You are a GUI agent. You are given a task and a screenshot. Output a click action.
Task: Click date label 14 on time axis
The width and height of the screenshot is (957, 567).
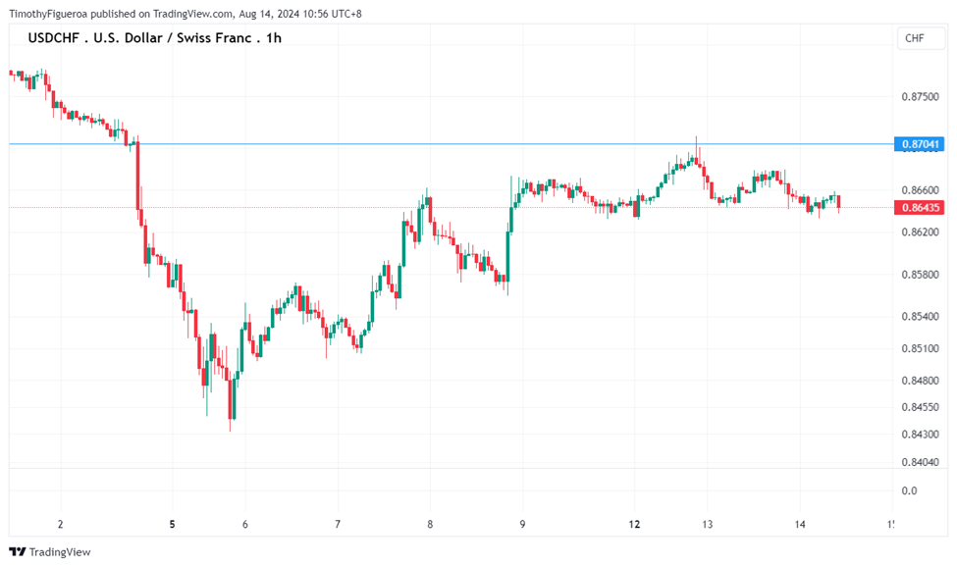click(800, 525)
